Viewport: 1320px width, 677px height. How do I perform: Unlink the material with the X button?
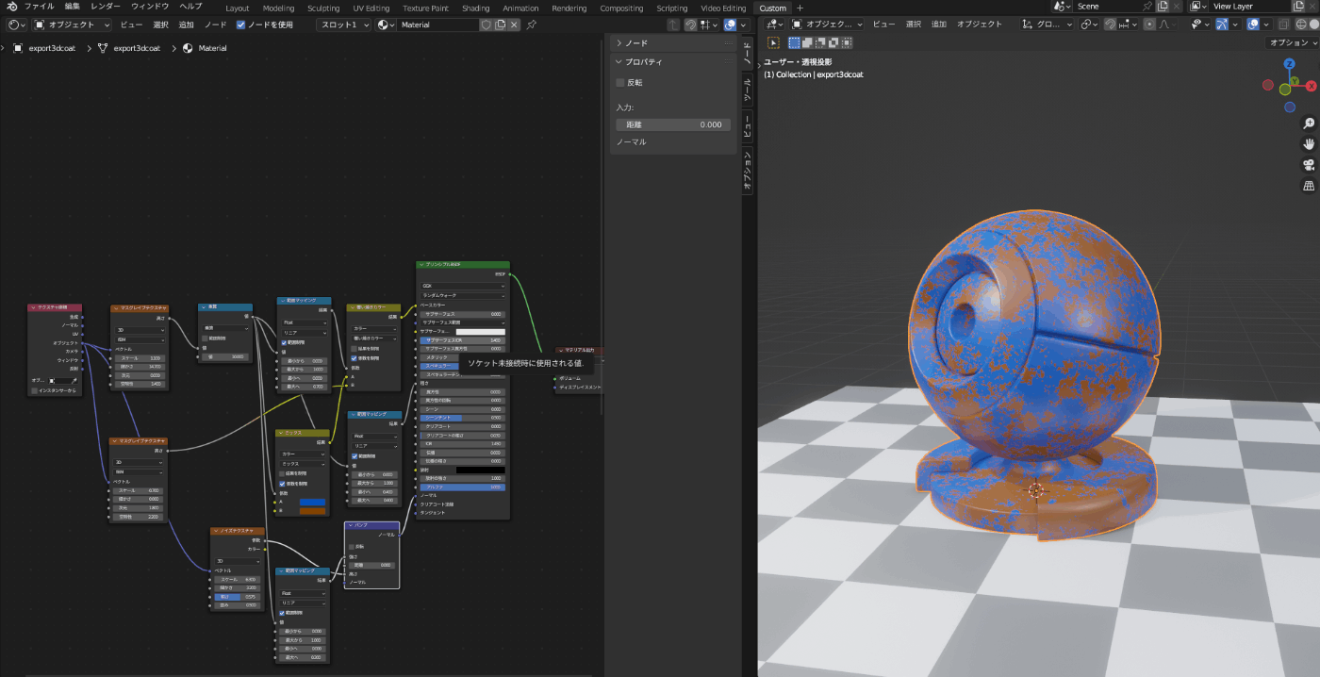[514, 25]
